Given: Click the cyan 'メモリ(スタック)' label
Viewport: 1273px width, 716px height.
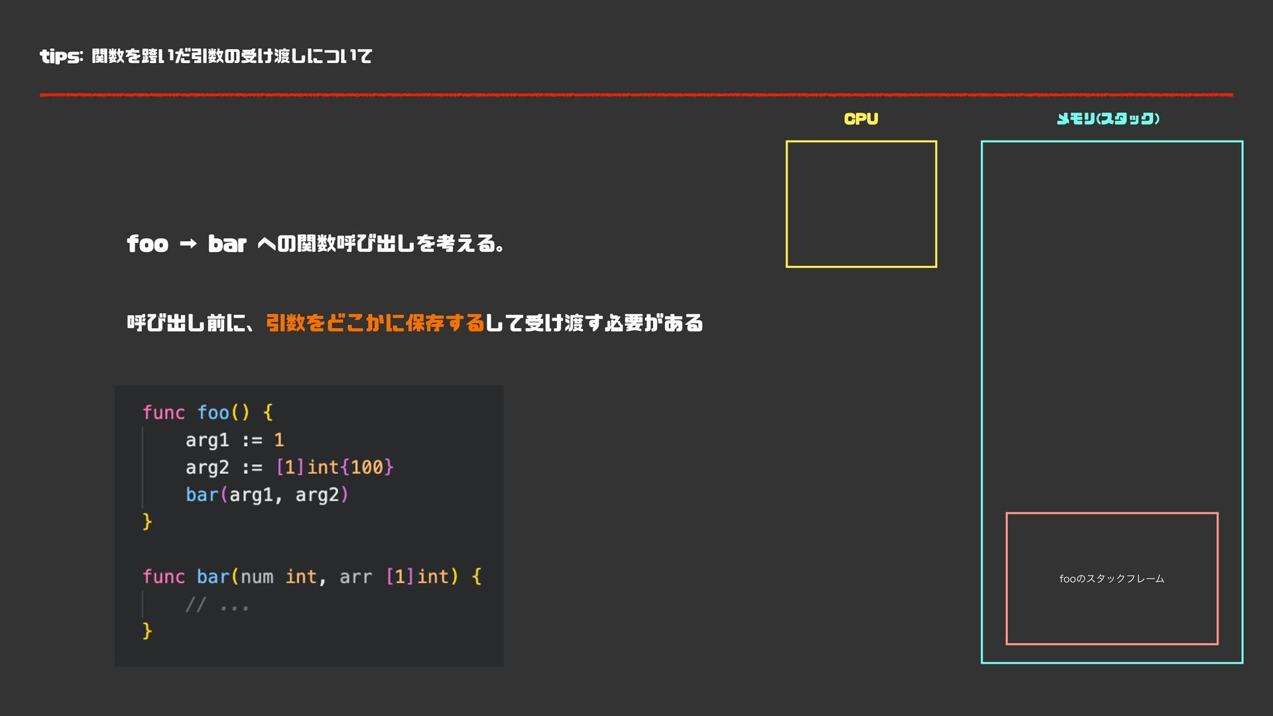Looking at the screenshot, I should (1107, 119).
